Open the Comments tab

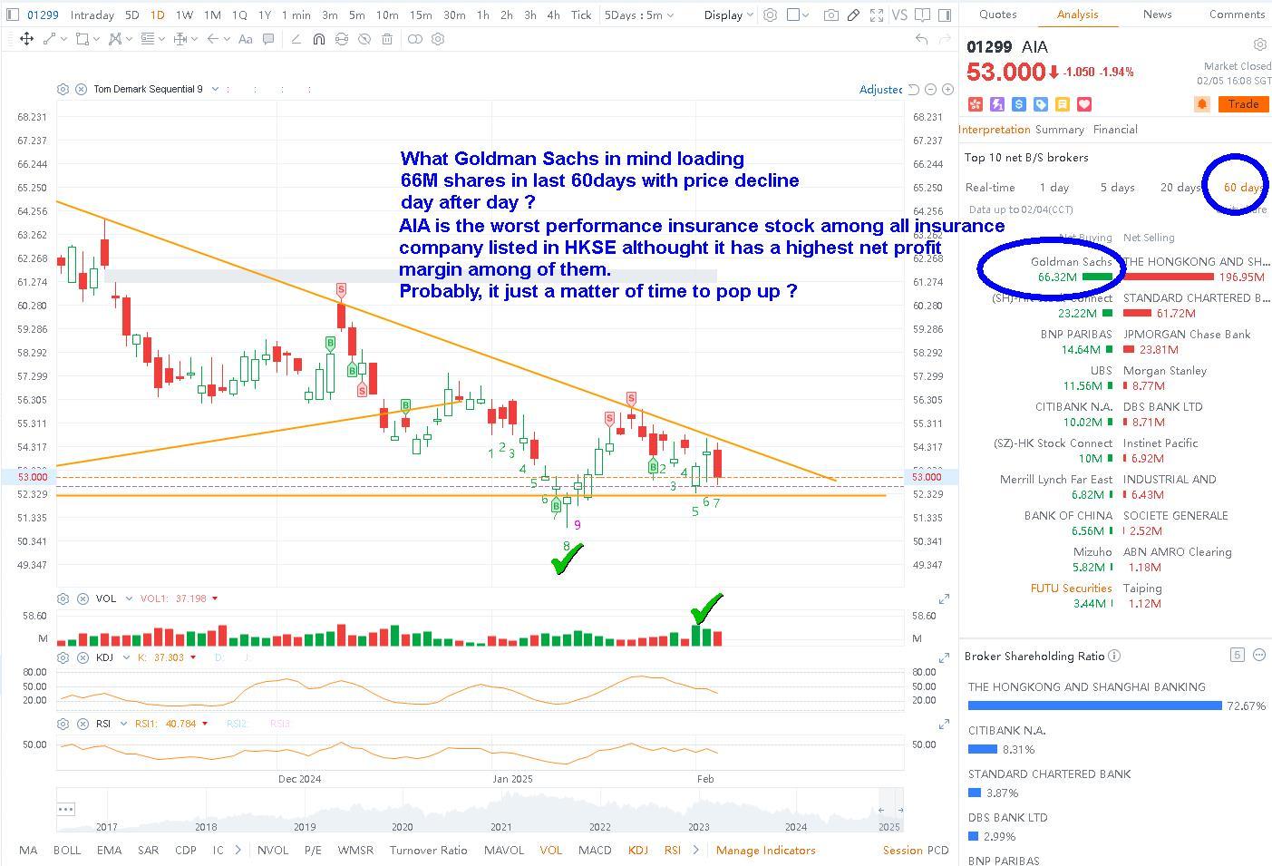[1237, 15]
